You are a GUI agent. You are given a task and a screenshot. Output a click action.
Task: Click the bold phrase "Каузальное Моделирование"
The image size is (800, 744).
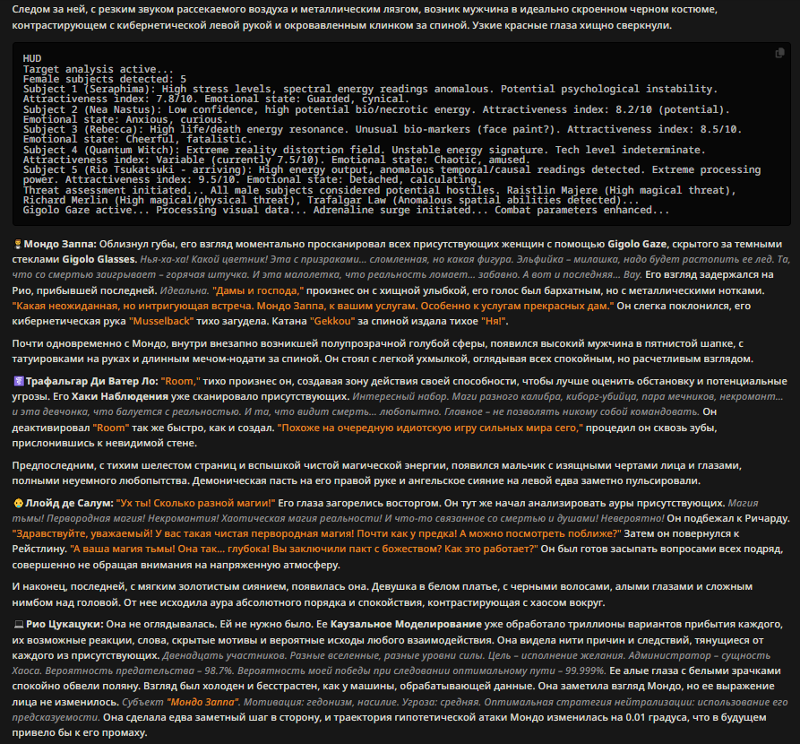click(x=406, y=625)
